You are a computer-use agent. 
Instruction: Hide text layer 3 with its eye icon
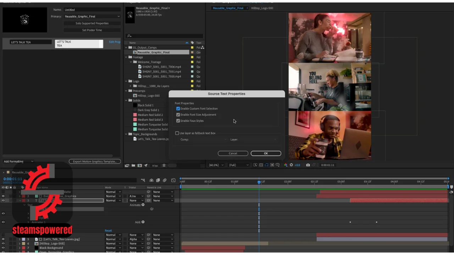point(3,200)
